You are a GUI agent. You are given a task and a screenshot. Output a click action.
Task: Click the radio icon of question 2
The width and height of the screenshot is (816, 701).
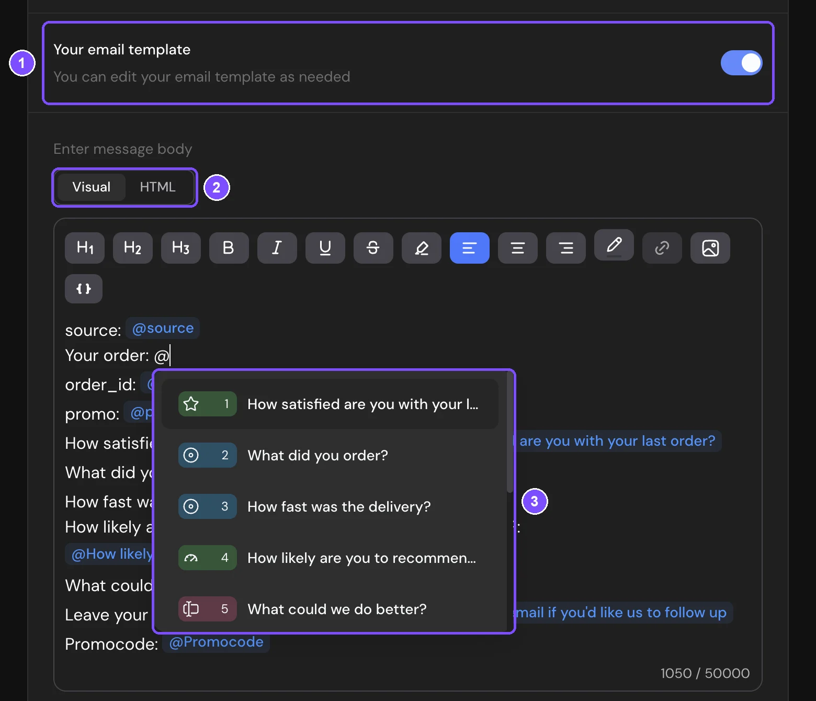pos(191,455)
